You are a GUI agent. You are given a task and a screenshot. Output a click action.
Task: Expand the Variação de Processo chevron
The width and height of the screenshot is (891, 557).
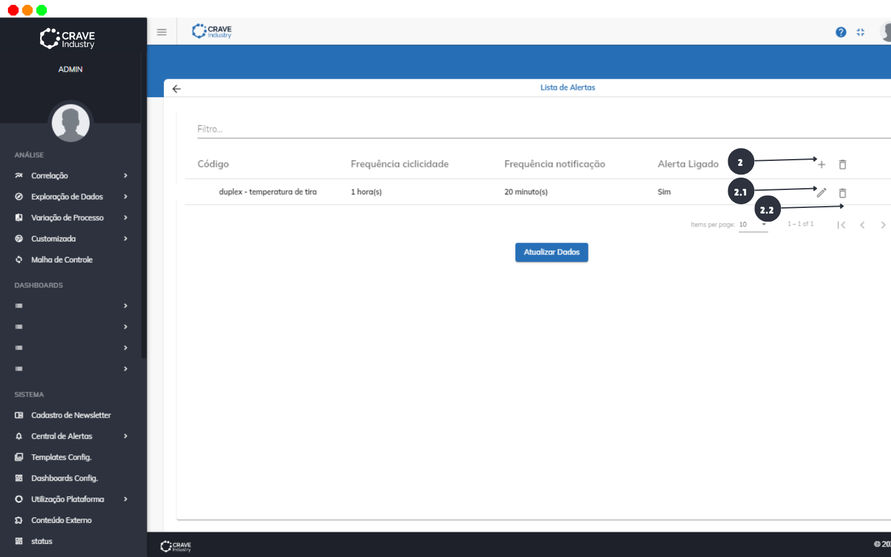pyautogui.click(x=126, y=218)
